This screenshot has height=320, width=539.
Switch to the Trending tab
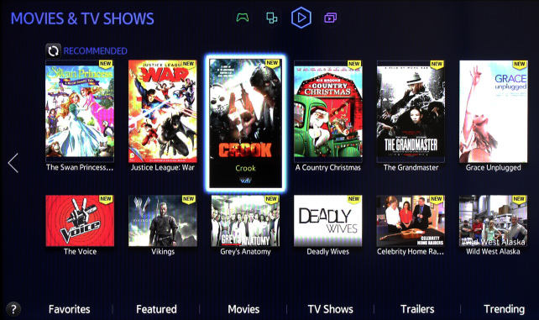point(505,309)
